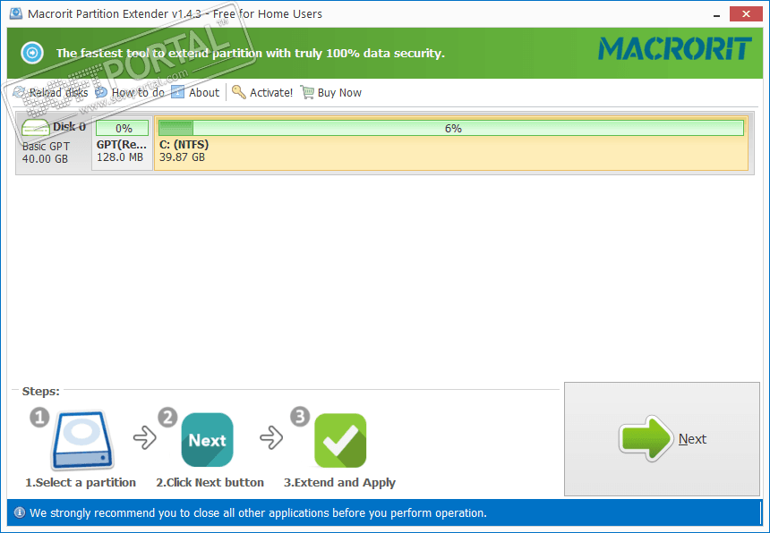Click the About info icon
This screenshot has width=770, height=533.
point(177,92)
